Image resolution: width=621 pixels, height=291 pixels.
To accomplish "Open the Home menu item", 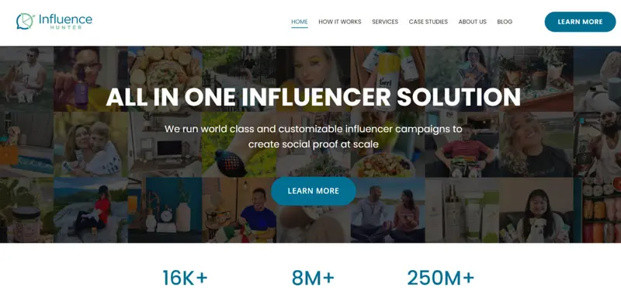I will [x=300, y=22].
